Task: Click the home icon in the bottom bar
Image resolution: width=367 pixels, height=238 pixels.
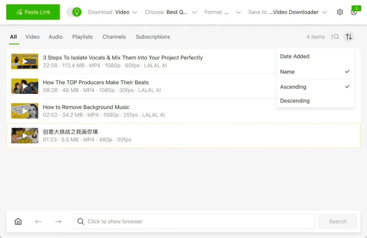Action: tap(18, 221)
